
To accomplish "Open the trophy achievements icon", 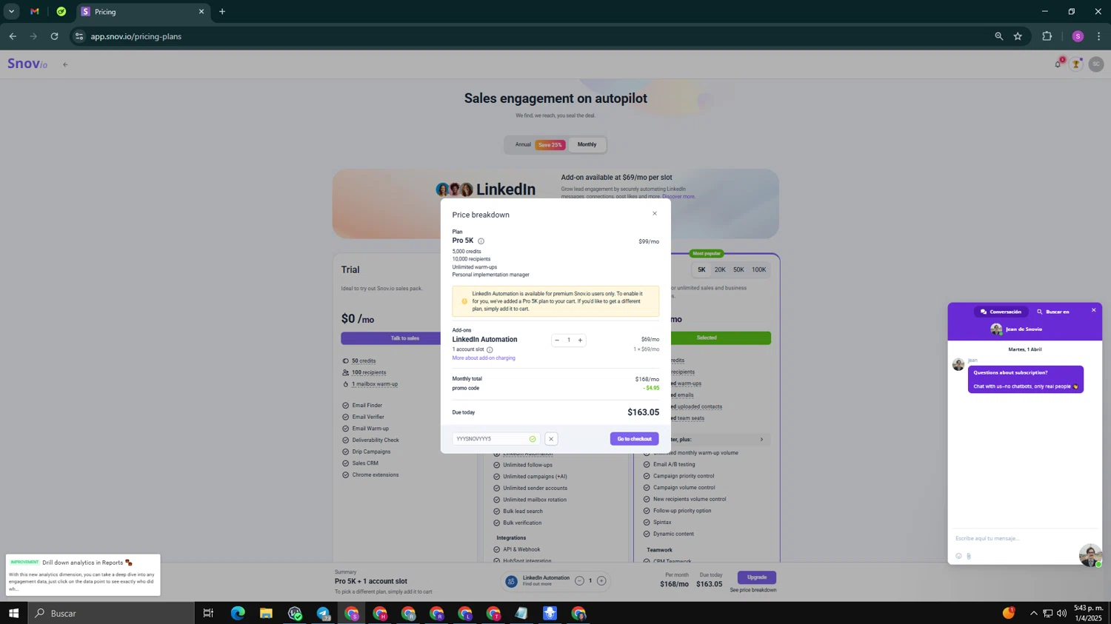I will pos(1076,64).
